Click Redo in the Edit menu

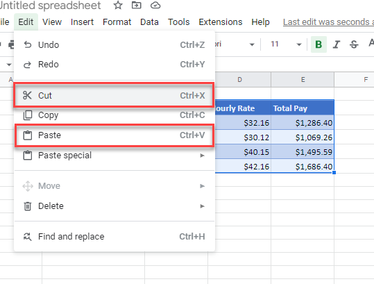(114, 65)
